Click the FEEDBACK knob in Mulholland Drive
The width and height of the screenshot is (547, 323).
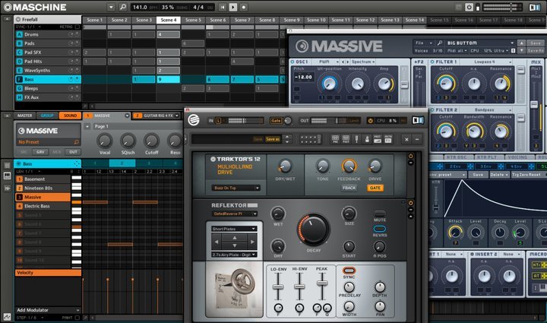click(x=349, y=166)
